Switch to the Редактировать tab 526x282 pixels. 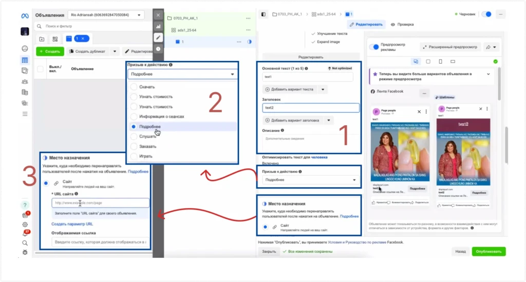point(366,25)
